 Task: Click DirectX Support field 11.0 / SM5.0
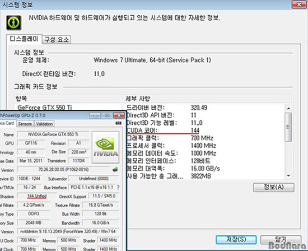pyautogui.click(x=104, y=196)
